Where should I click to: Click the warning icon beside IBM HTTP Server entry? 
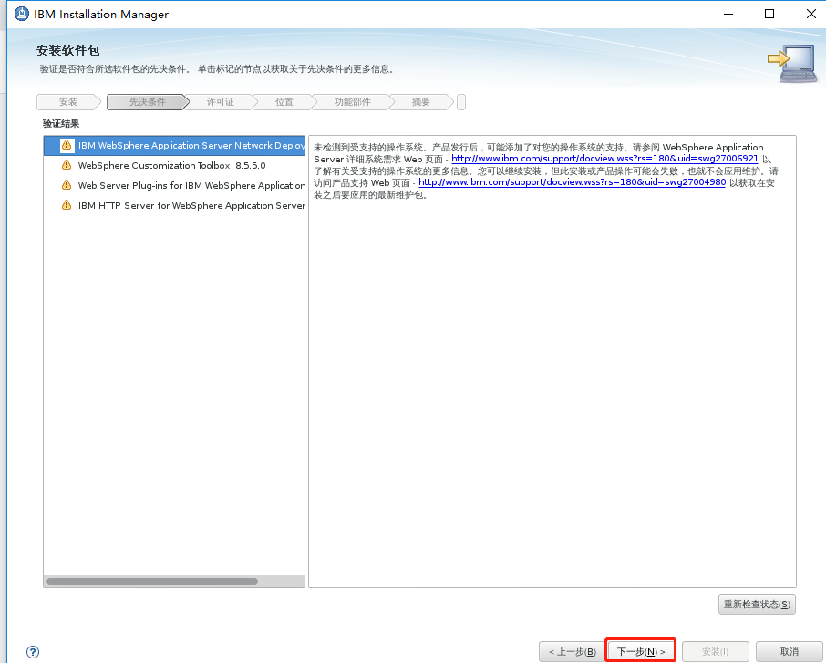point(66,205)
